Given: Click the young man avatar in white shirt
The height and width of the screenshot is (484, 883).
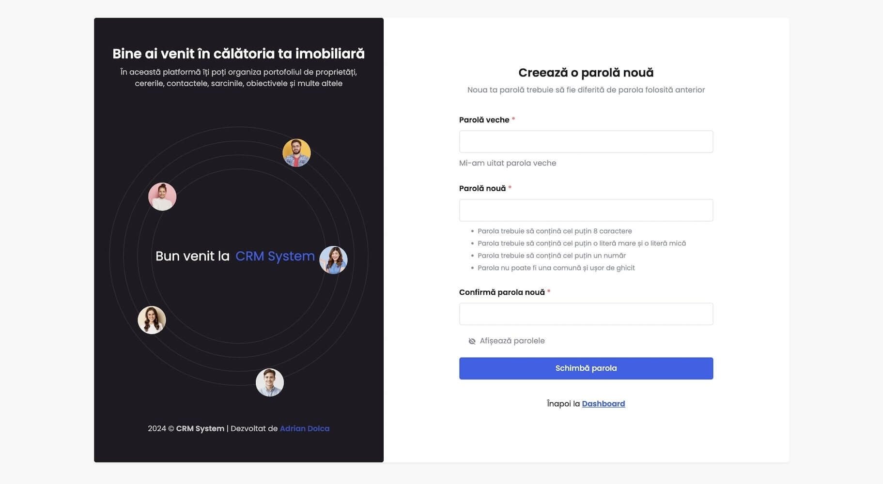Looking at the screenshot, I should coord(270,382).
